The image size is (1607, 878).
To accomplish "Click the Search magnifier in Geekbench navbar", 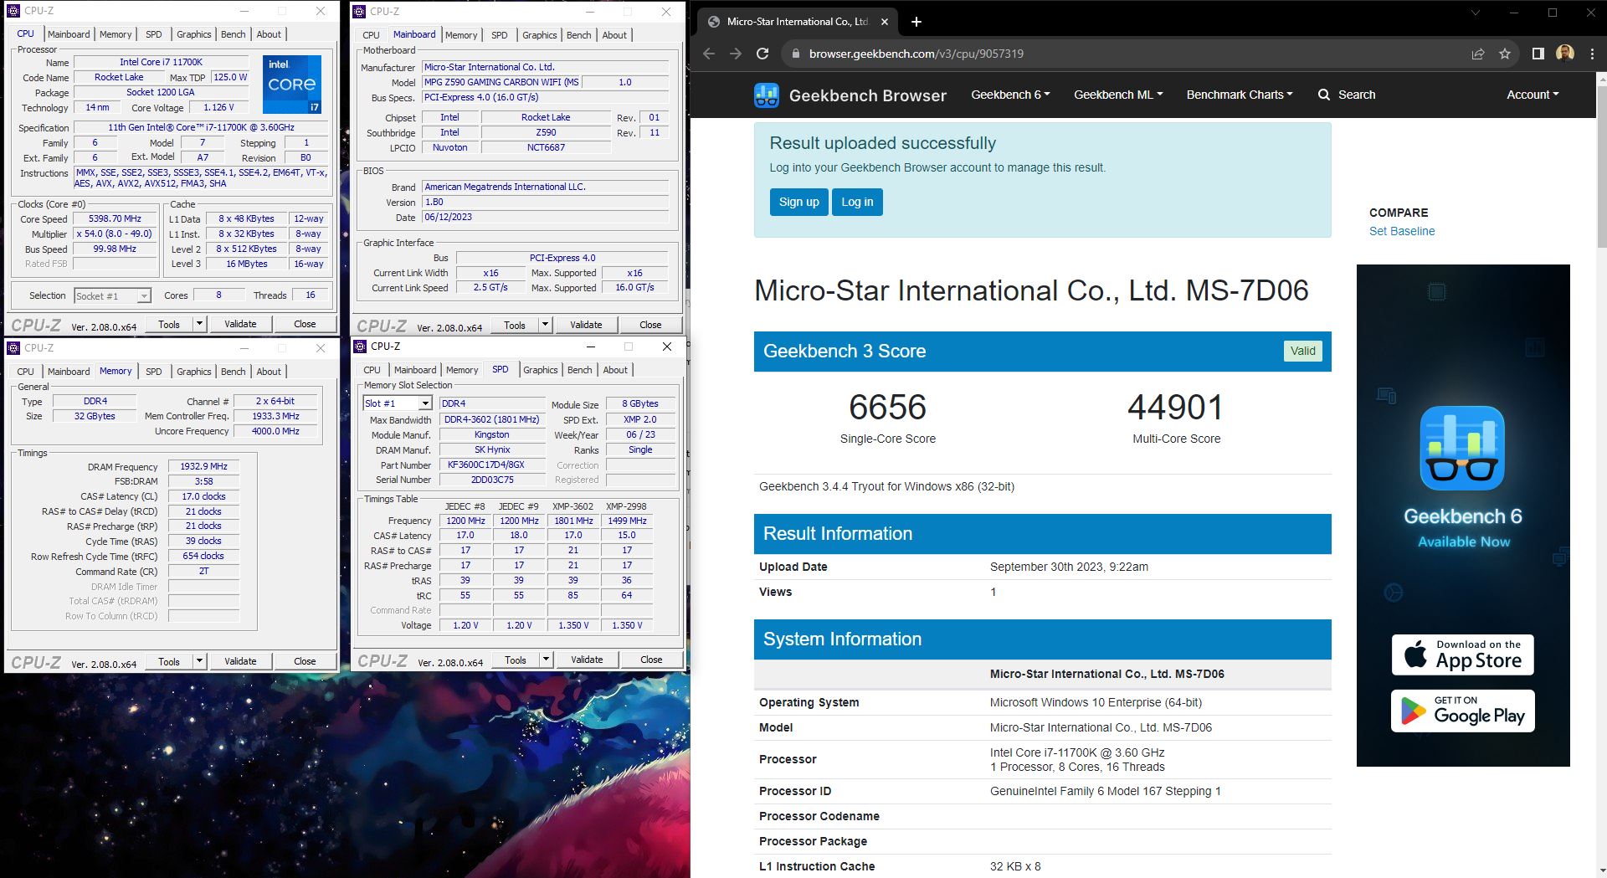I will (x=1324, y=95).
